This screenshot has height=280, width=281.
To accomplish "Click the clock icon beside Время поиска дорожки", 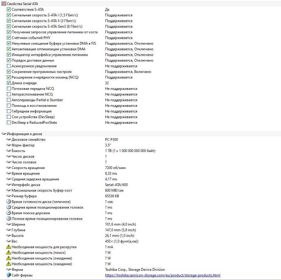I will [x=8, y=213].
